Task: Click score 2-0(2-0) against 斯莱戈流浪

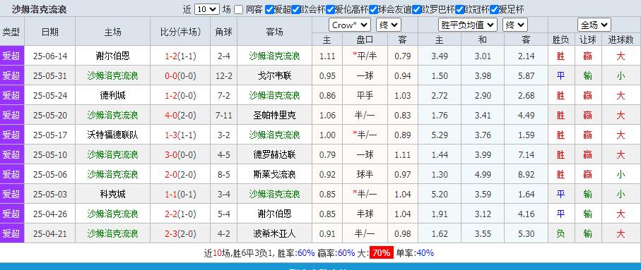Action: click(x=180, y=174)
